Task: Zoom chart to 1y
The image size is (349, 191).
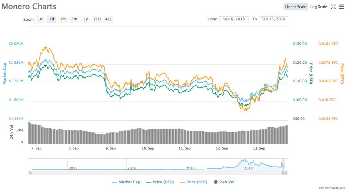Action: 85,19
